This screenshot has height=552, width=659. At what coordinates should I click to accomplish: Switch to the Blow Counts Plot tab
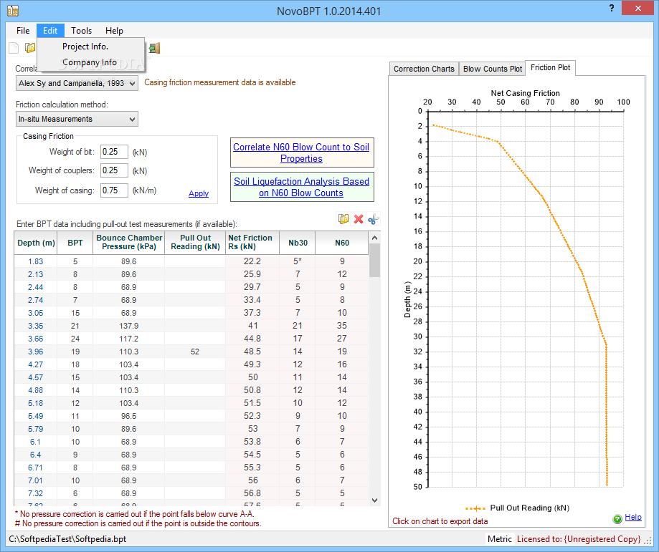click(493, 69)
